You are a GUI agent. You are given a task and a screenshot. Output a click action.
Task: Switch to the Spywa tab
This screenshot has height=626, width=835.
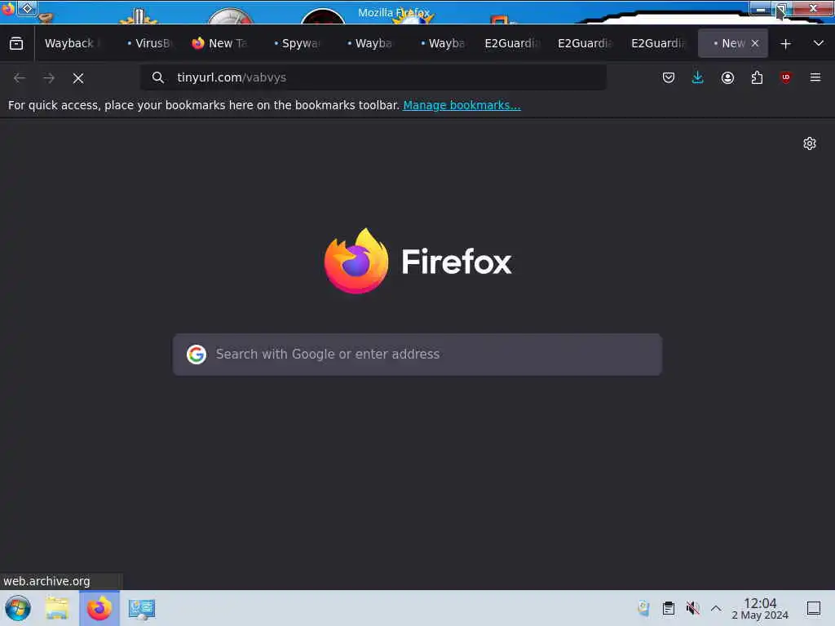tap(295, 44)
